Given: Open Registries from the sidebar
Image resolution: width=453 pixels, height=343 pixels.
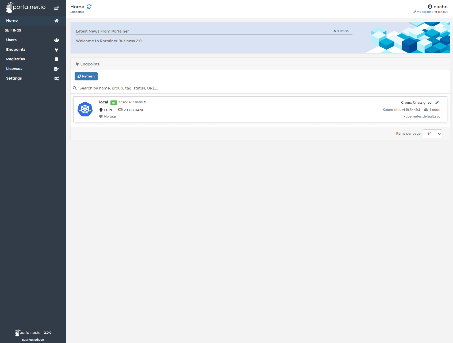Looking at the screenshot, I should pos(33,59).
